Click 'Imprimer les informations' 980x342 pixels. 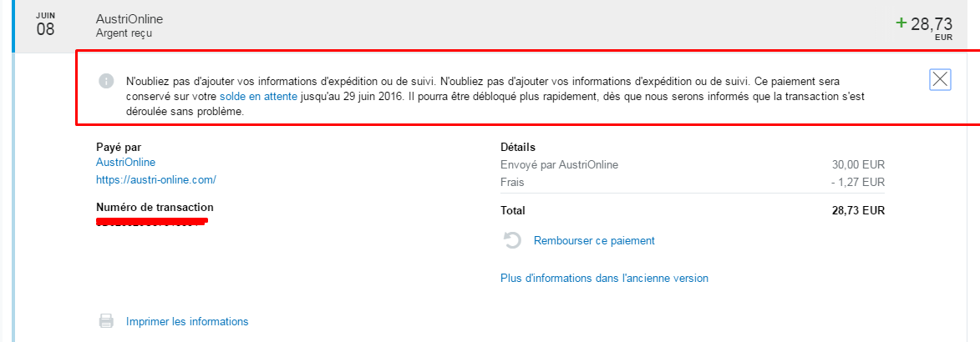[x=187, y=321]
